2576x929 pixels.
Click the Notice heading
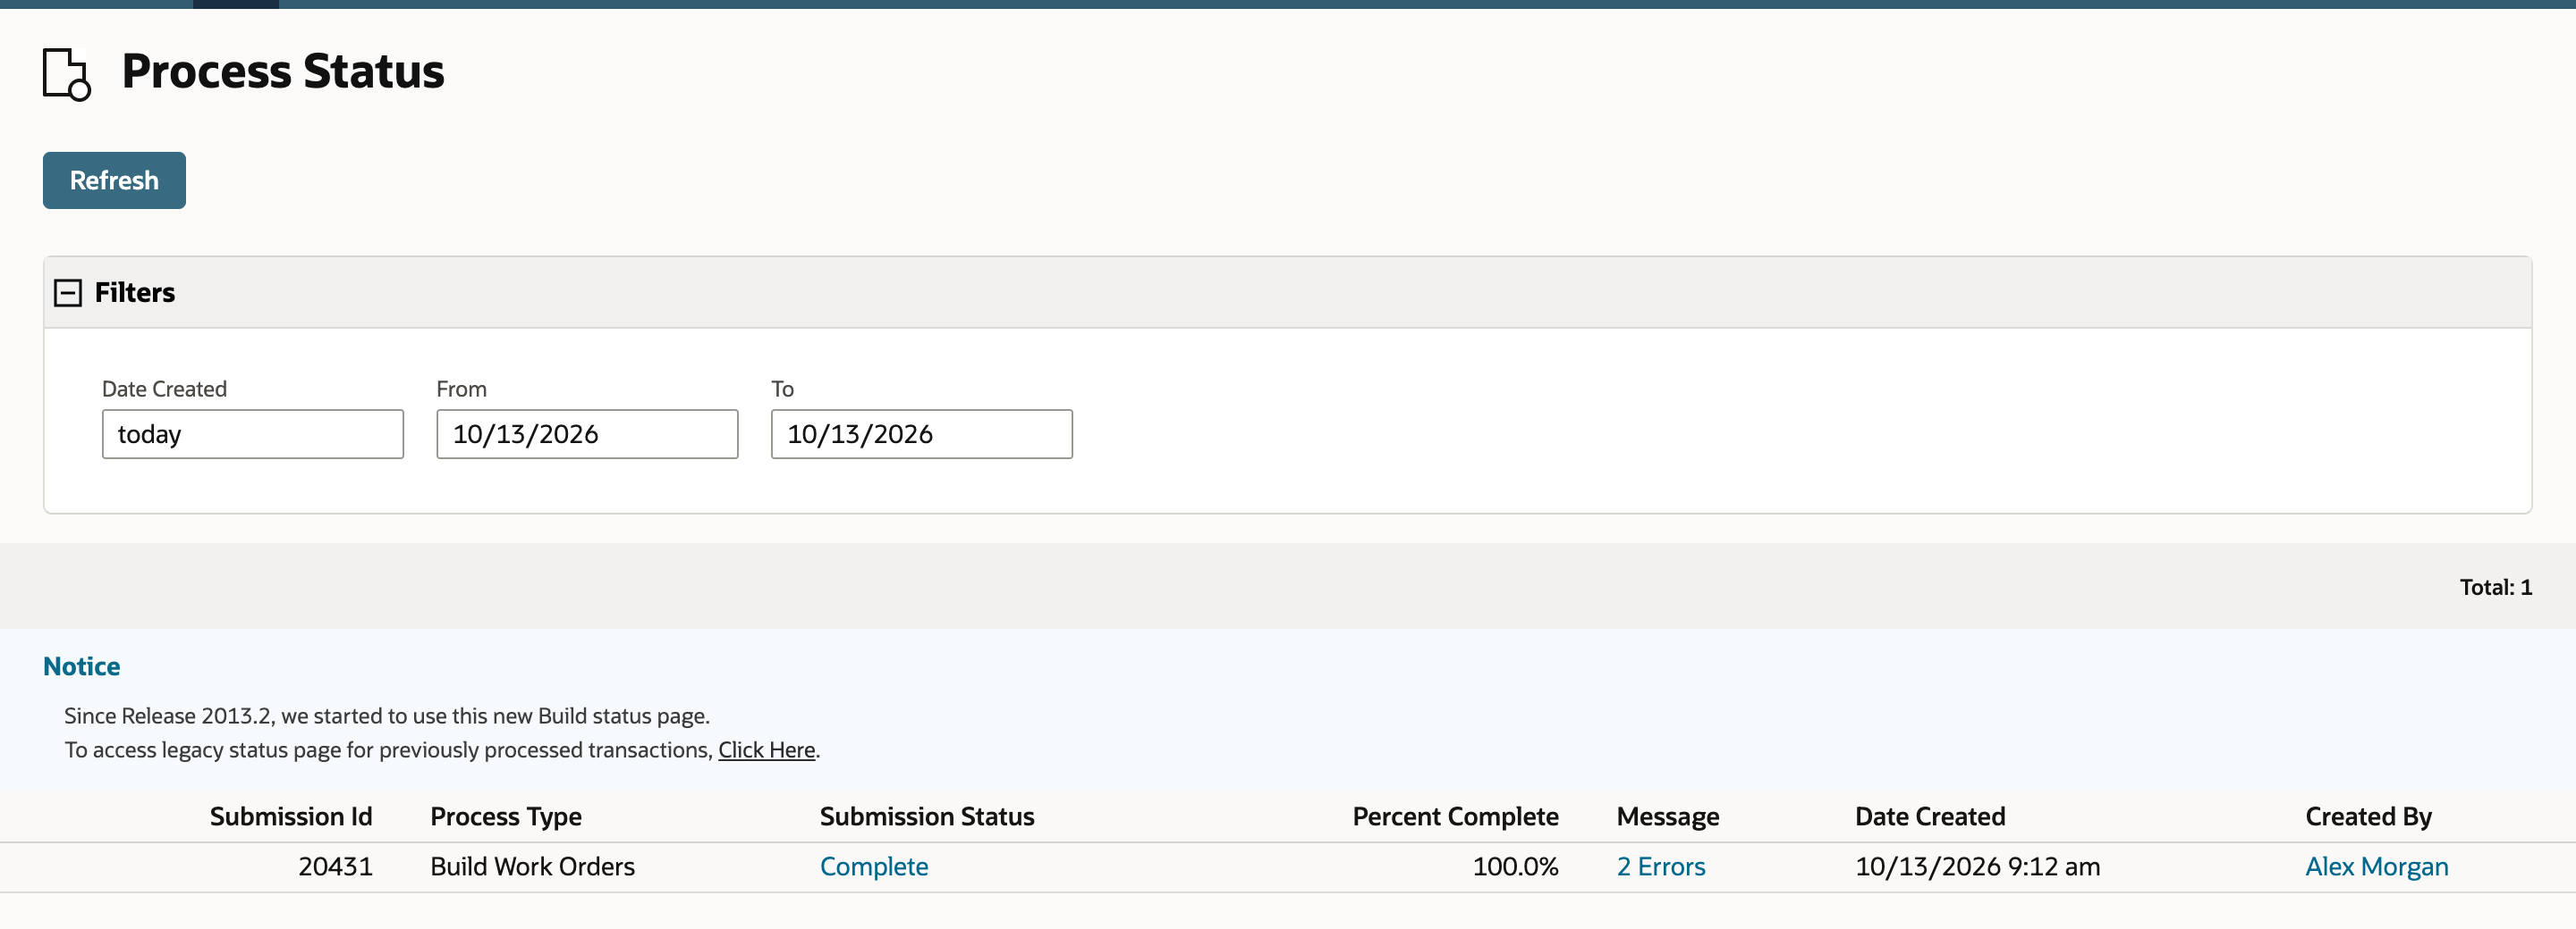point(82,667)
